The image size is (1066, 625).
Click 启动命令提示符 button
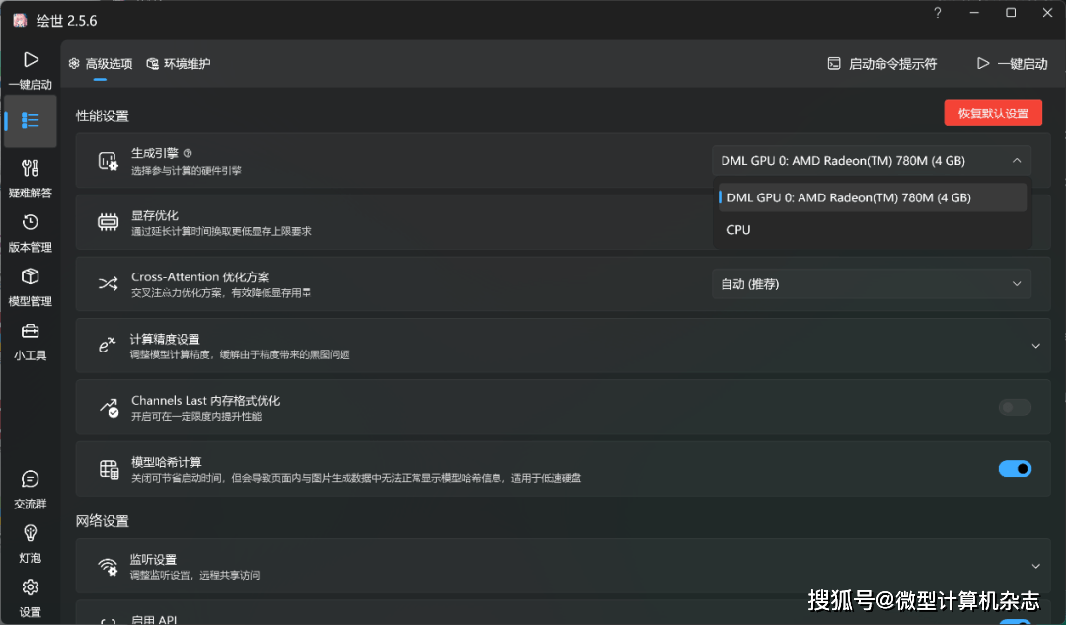tap(881, 64)
